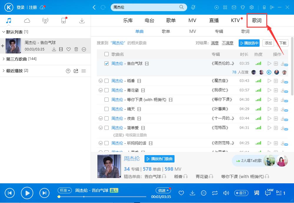Toggle the 音效 sound effect switch
The height and width of the screenshot is (203, 294).
coord(241,193)
